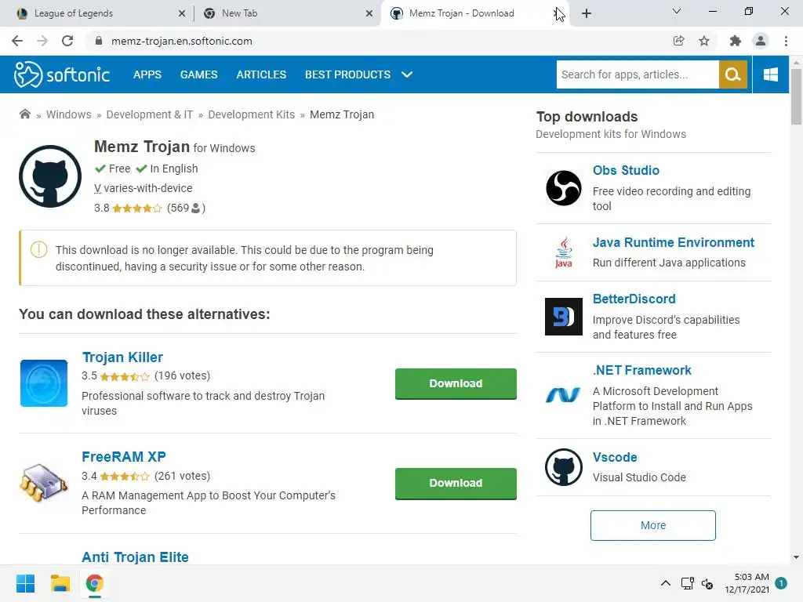The image size is (803, 602).
Task: Click the site padlock icon
Action: click(x=99, y=41)
